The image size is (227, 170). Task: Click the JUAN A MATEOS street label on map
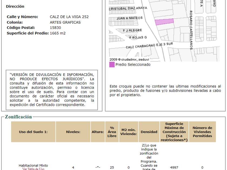pyautogui.click(x=129, y=18)
